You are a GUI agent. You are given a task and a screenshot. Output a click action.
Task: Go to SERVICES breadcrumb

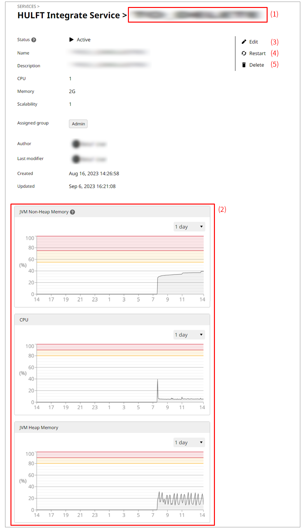click(27, 6)
